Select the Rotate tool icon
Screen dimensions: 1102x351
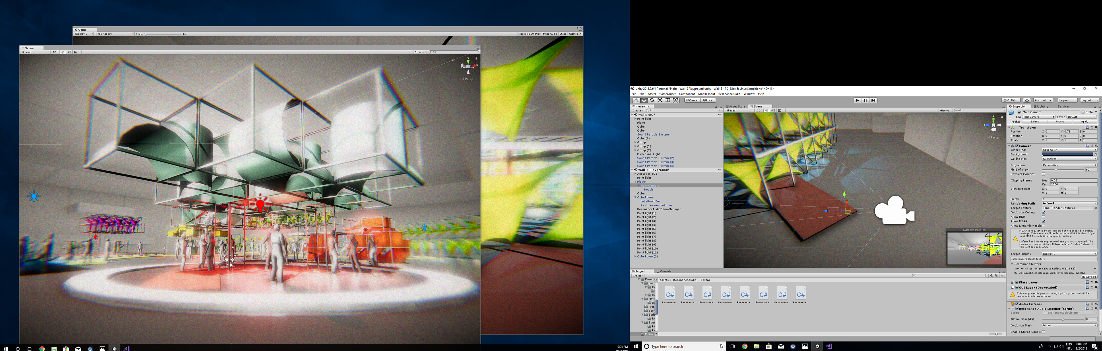tap(652, 100)
